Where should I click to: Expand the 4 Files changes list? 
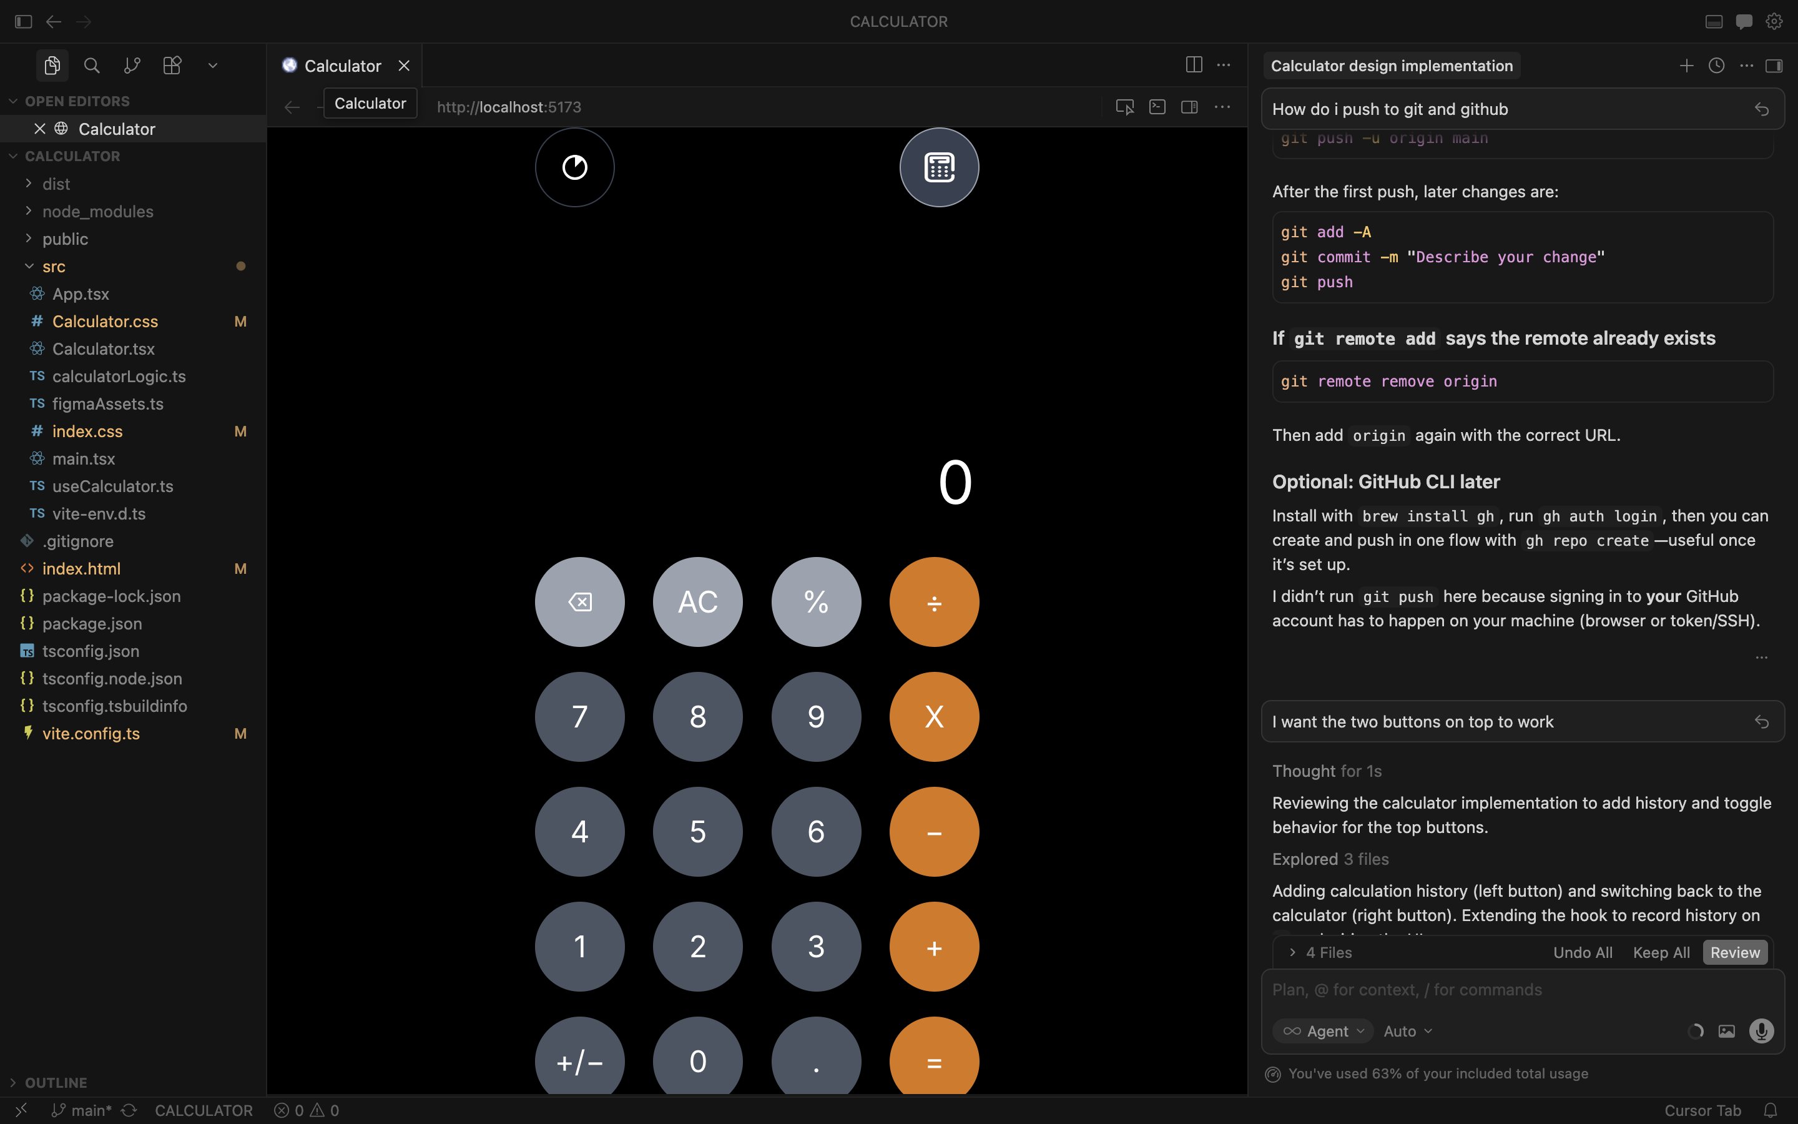pyautogui.click(x=1321, y=952)
